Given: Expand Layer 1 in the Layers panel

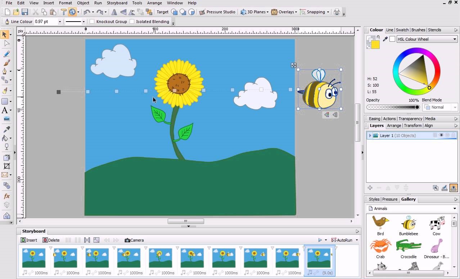Looking at the screenshot, I should [x=370, y=136].
